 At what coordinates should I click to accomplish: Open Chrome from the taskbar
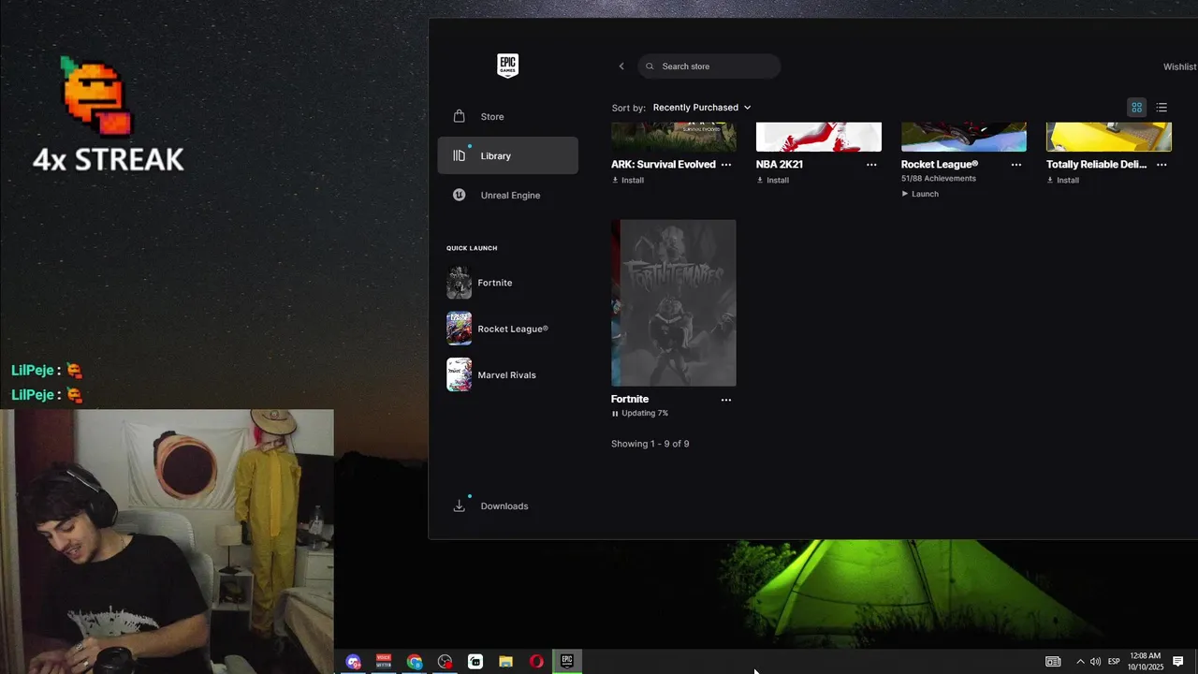[x=415, y=662]
